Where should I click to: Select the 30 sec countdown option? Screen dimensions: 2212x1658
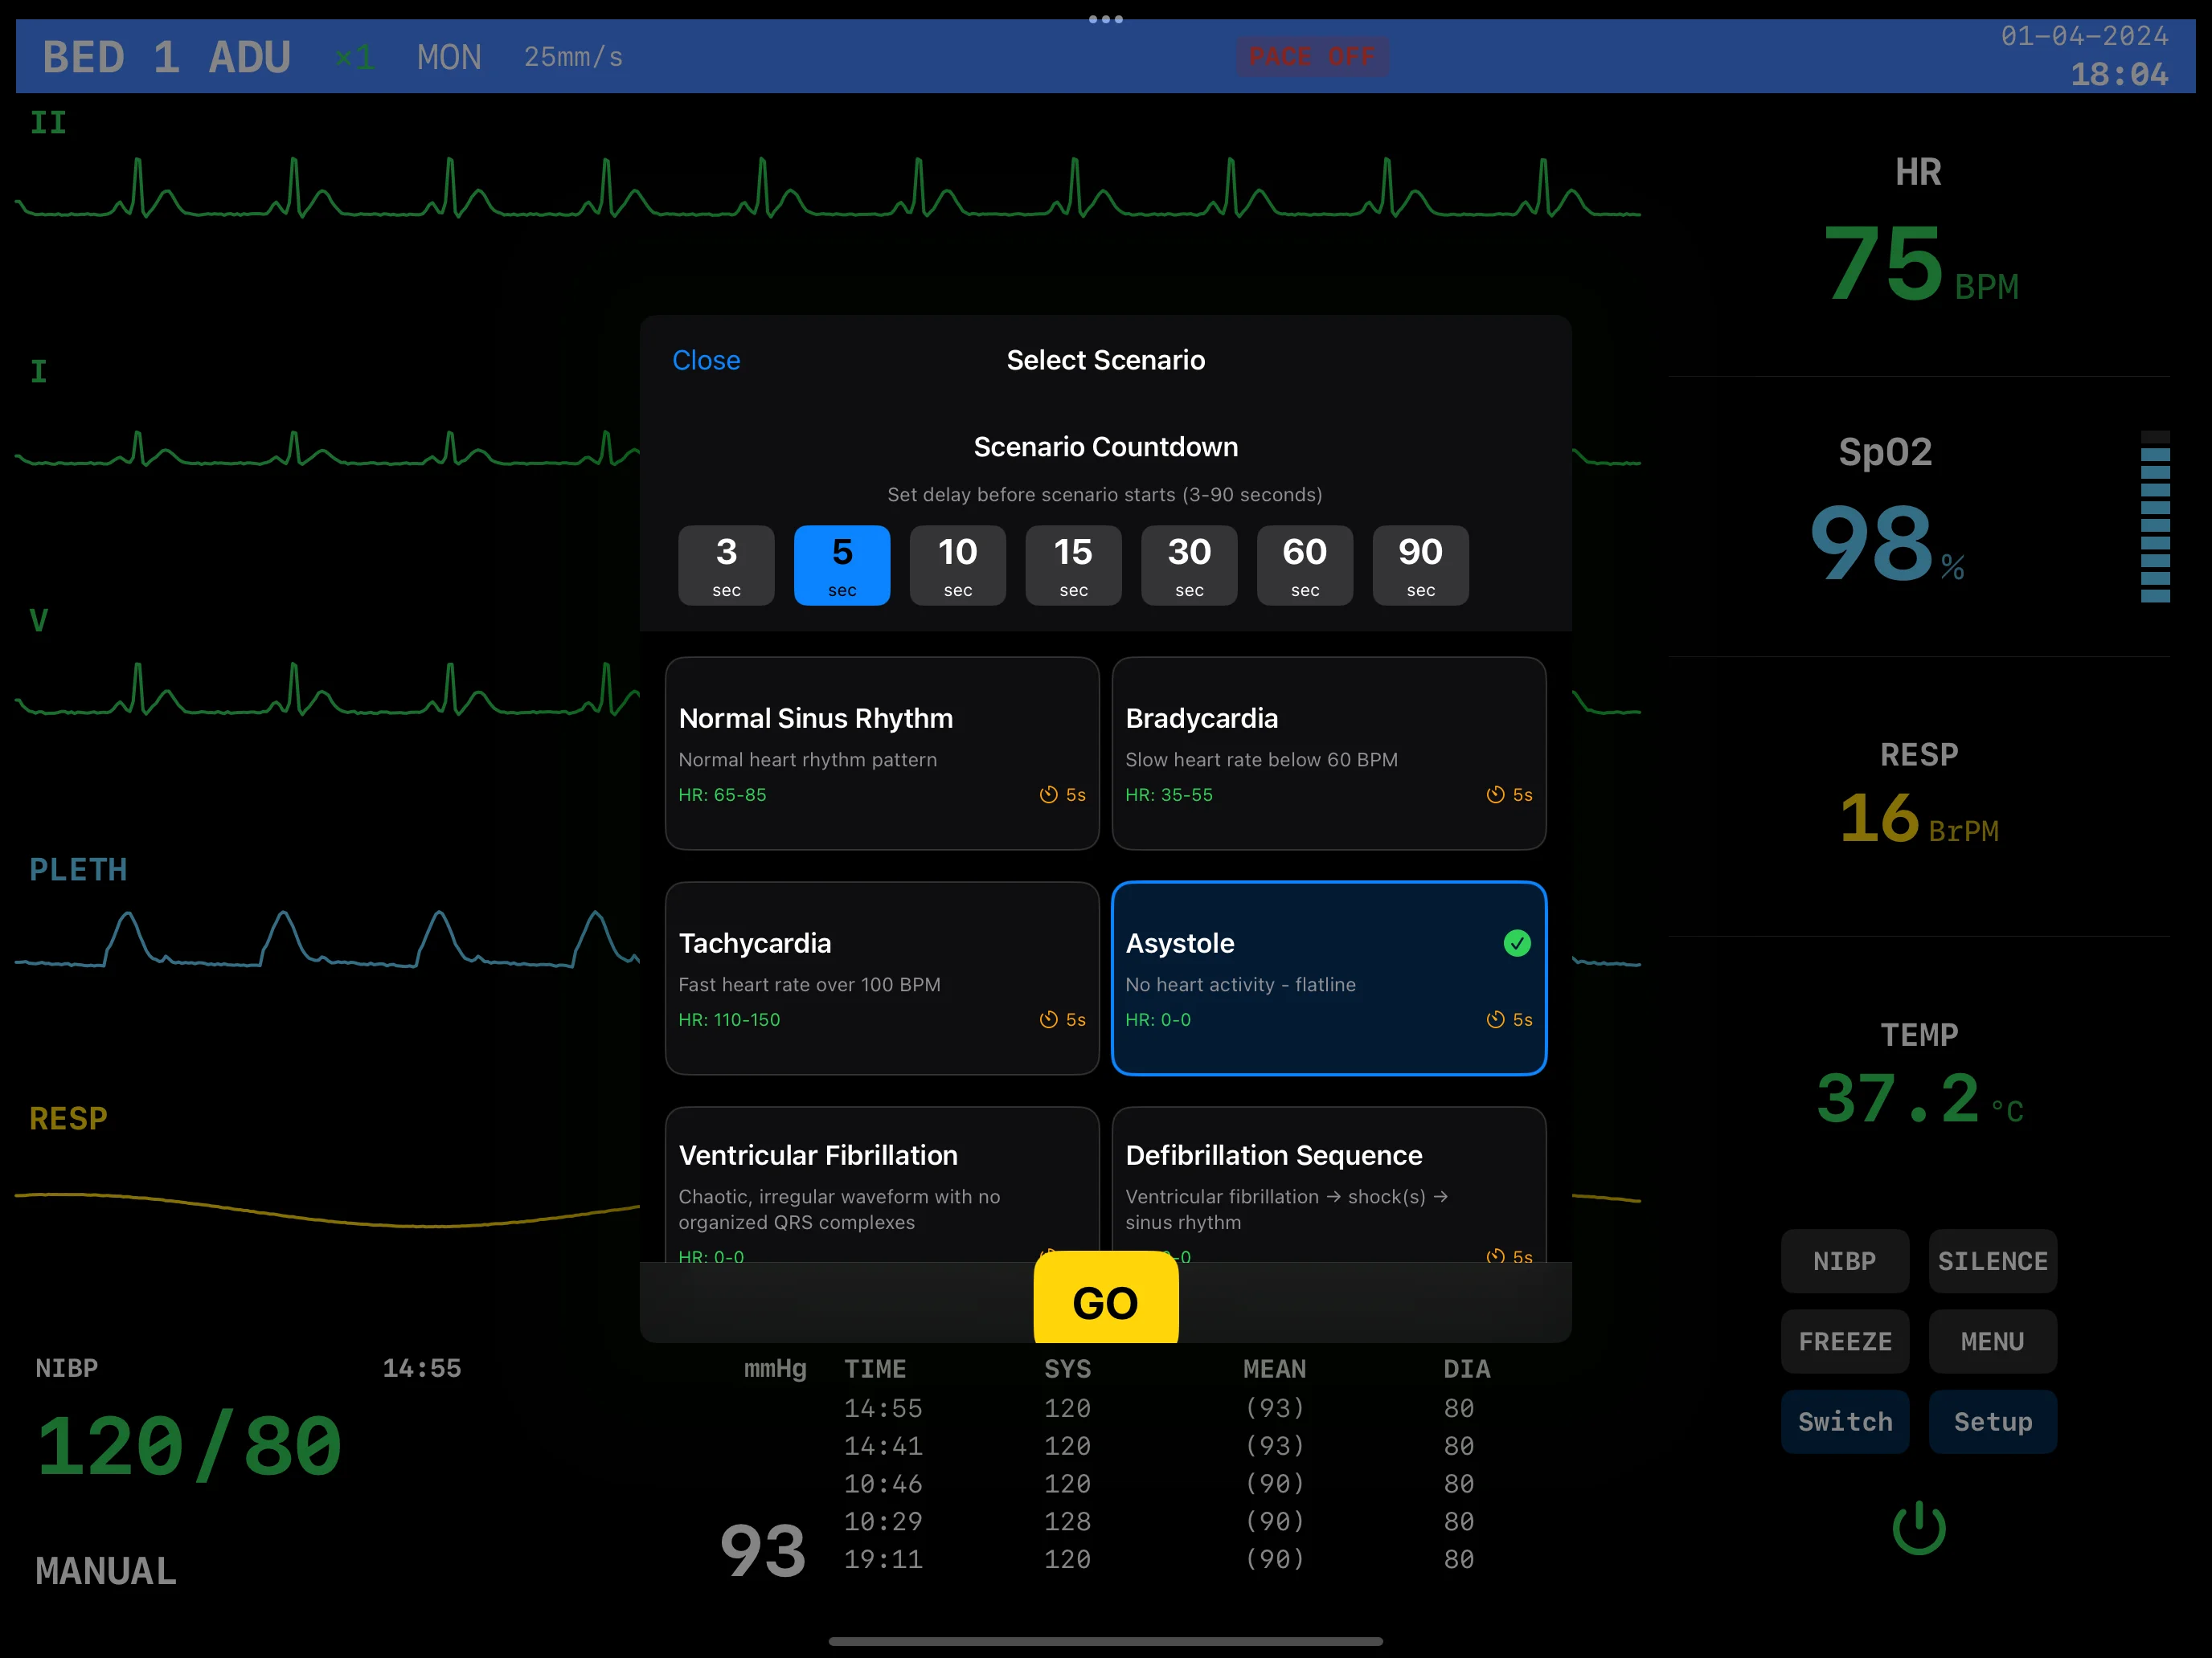click(x=1189, y=565)
